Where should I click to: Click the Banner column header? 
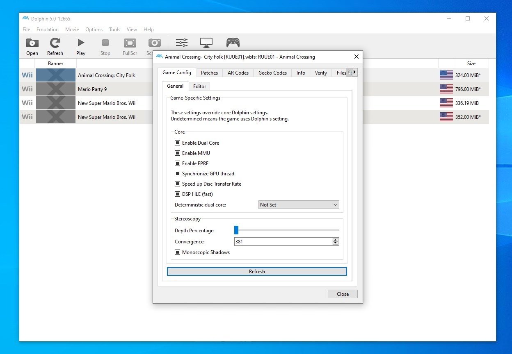click(x=56, y=64)
